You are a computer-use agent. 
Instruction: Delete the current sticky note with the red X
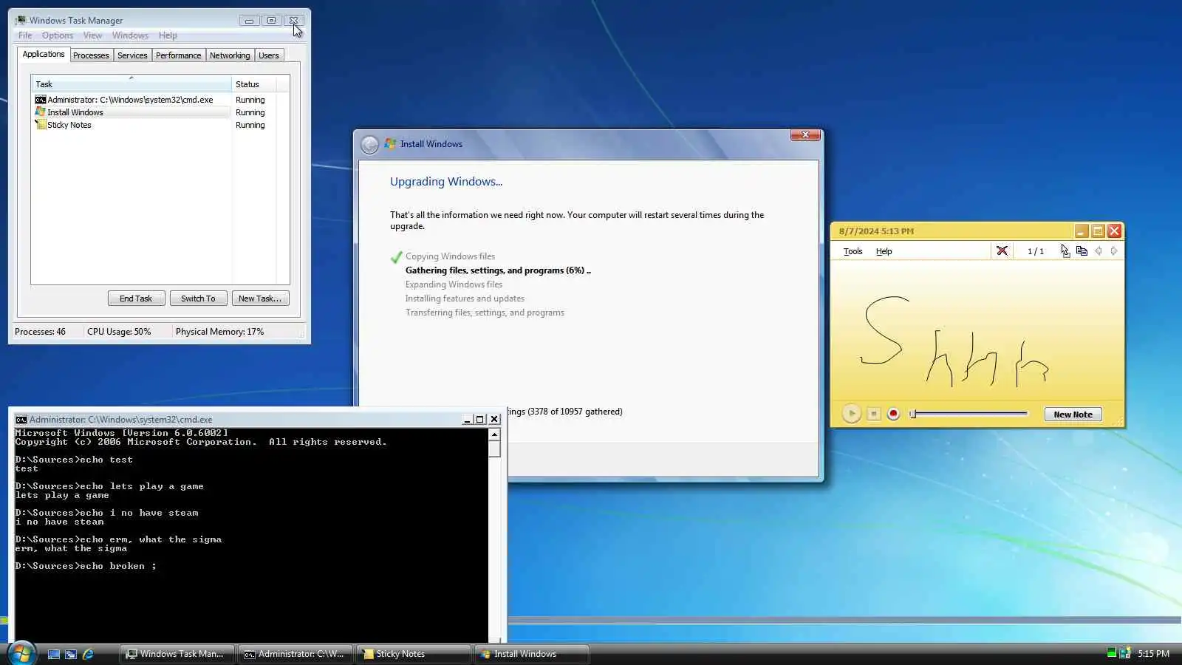pyautogui.click(x=1002, y=251)
